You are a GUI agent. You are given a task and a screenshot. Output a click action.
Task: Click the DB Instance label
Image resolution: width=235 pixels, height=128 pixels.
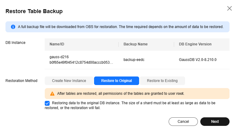click(16, 43)
